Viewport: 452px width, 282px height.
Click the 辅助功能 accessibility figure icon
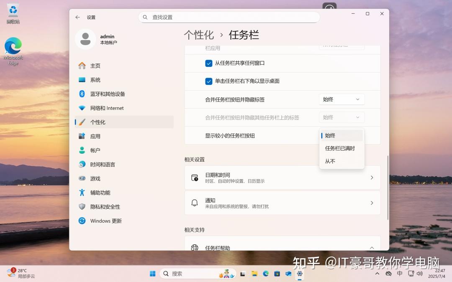(82, 193)
